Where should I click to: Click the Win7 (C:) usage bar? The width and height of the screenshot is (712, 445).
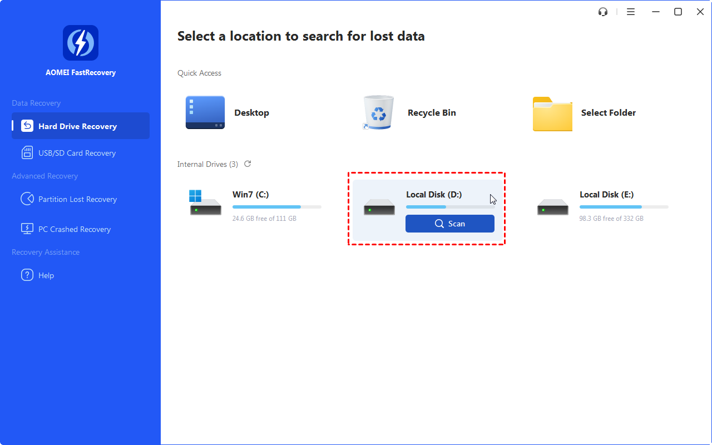tap(277, 207)
